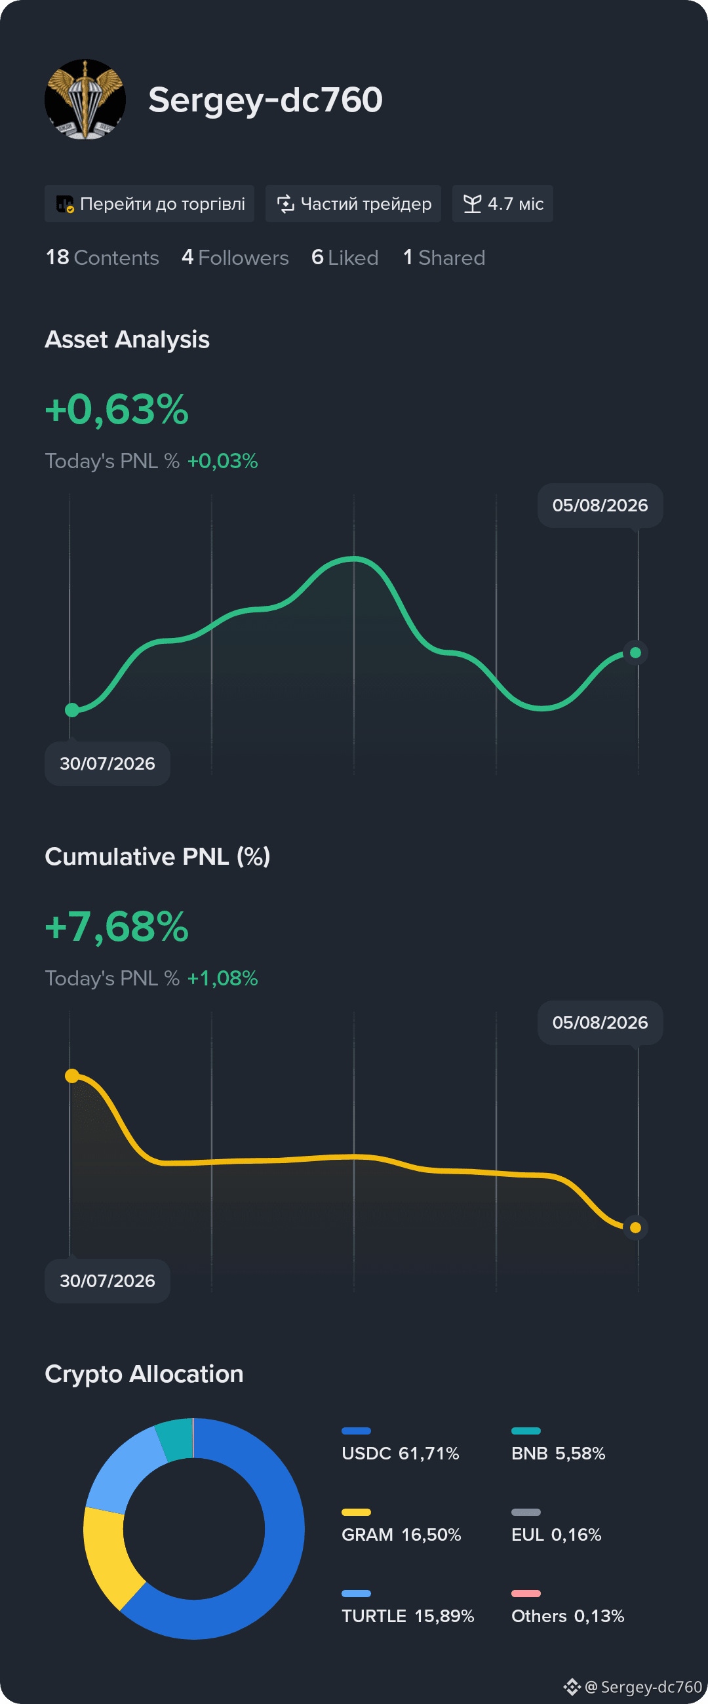The width and height of the screenshot is (708, 1704).
Task: Click the trading chart icon in Перейти до торгівлі
Action: [x=65, y=204]
